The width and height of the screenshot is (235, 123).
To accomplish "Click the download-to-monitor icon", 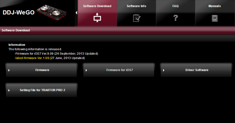I will (97, 18).
